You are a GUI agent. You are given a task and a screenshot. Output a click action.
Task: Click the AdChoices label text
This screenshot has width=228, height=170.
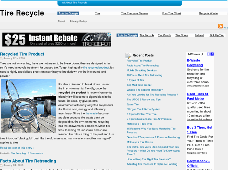click(x=194, y=54)
